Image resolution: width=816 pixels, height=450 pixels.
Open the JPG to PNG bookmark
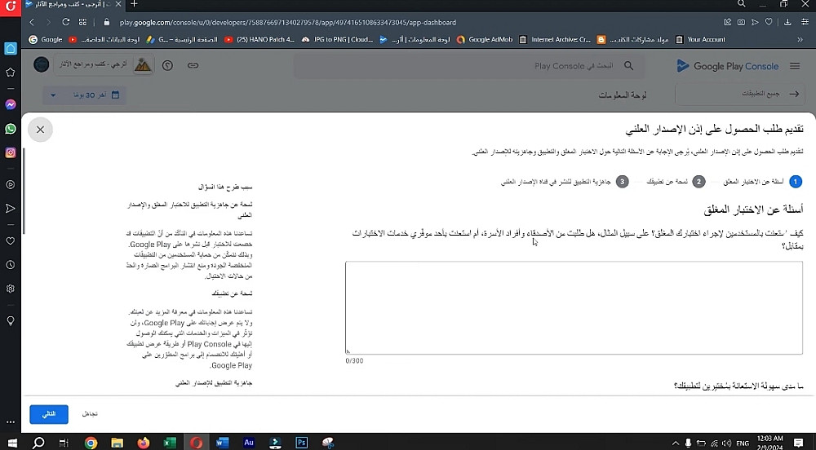click(x=337, y=39)
